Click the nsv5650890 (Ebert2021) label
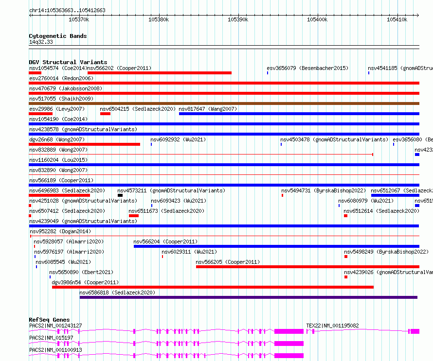The width and height of the screenshot is (433, 361). click(81, 272)
